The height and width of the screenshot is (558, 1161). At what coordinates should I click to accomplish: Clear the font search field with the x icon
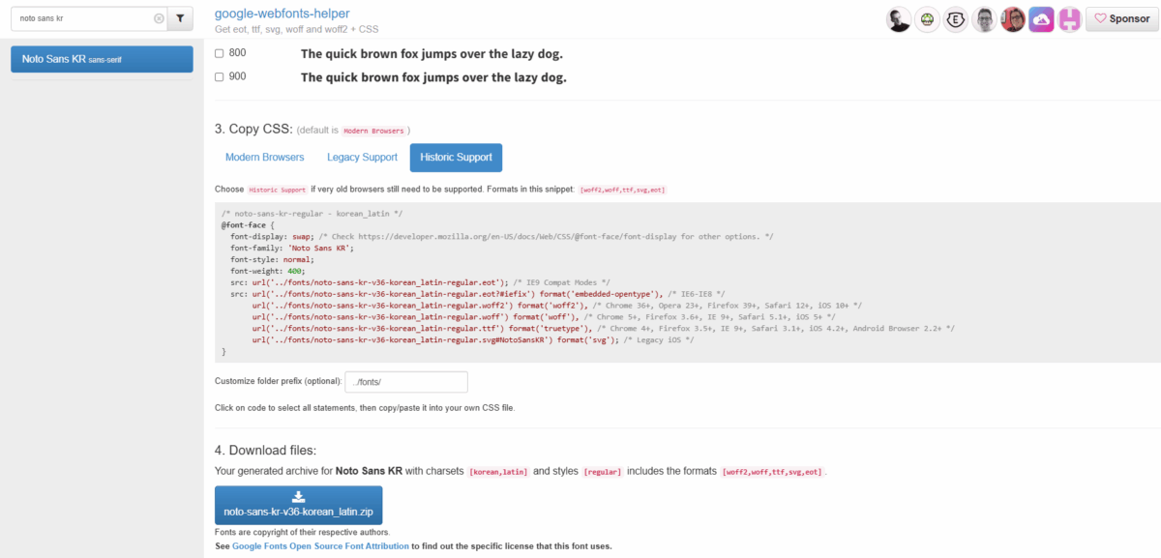[x=159, y=18]
